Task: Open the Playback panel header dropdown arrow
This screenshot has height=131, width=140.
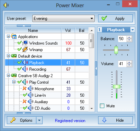Action: click(132, 30)
